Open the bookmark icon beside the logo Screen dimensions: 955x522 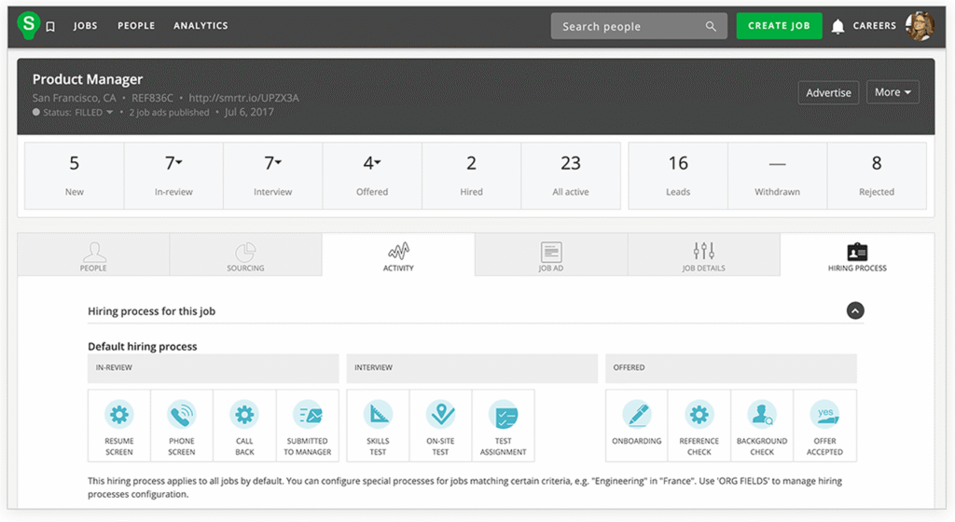tap(50, 26)
